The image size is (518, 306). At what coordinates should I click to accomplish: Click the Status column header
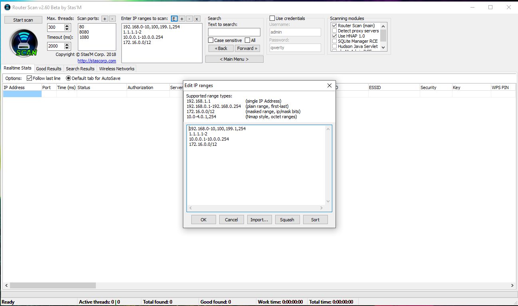pyautogui.click(x=102, y=87)
